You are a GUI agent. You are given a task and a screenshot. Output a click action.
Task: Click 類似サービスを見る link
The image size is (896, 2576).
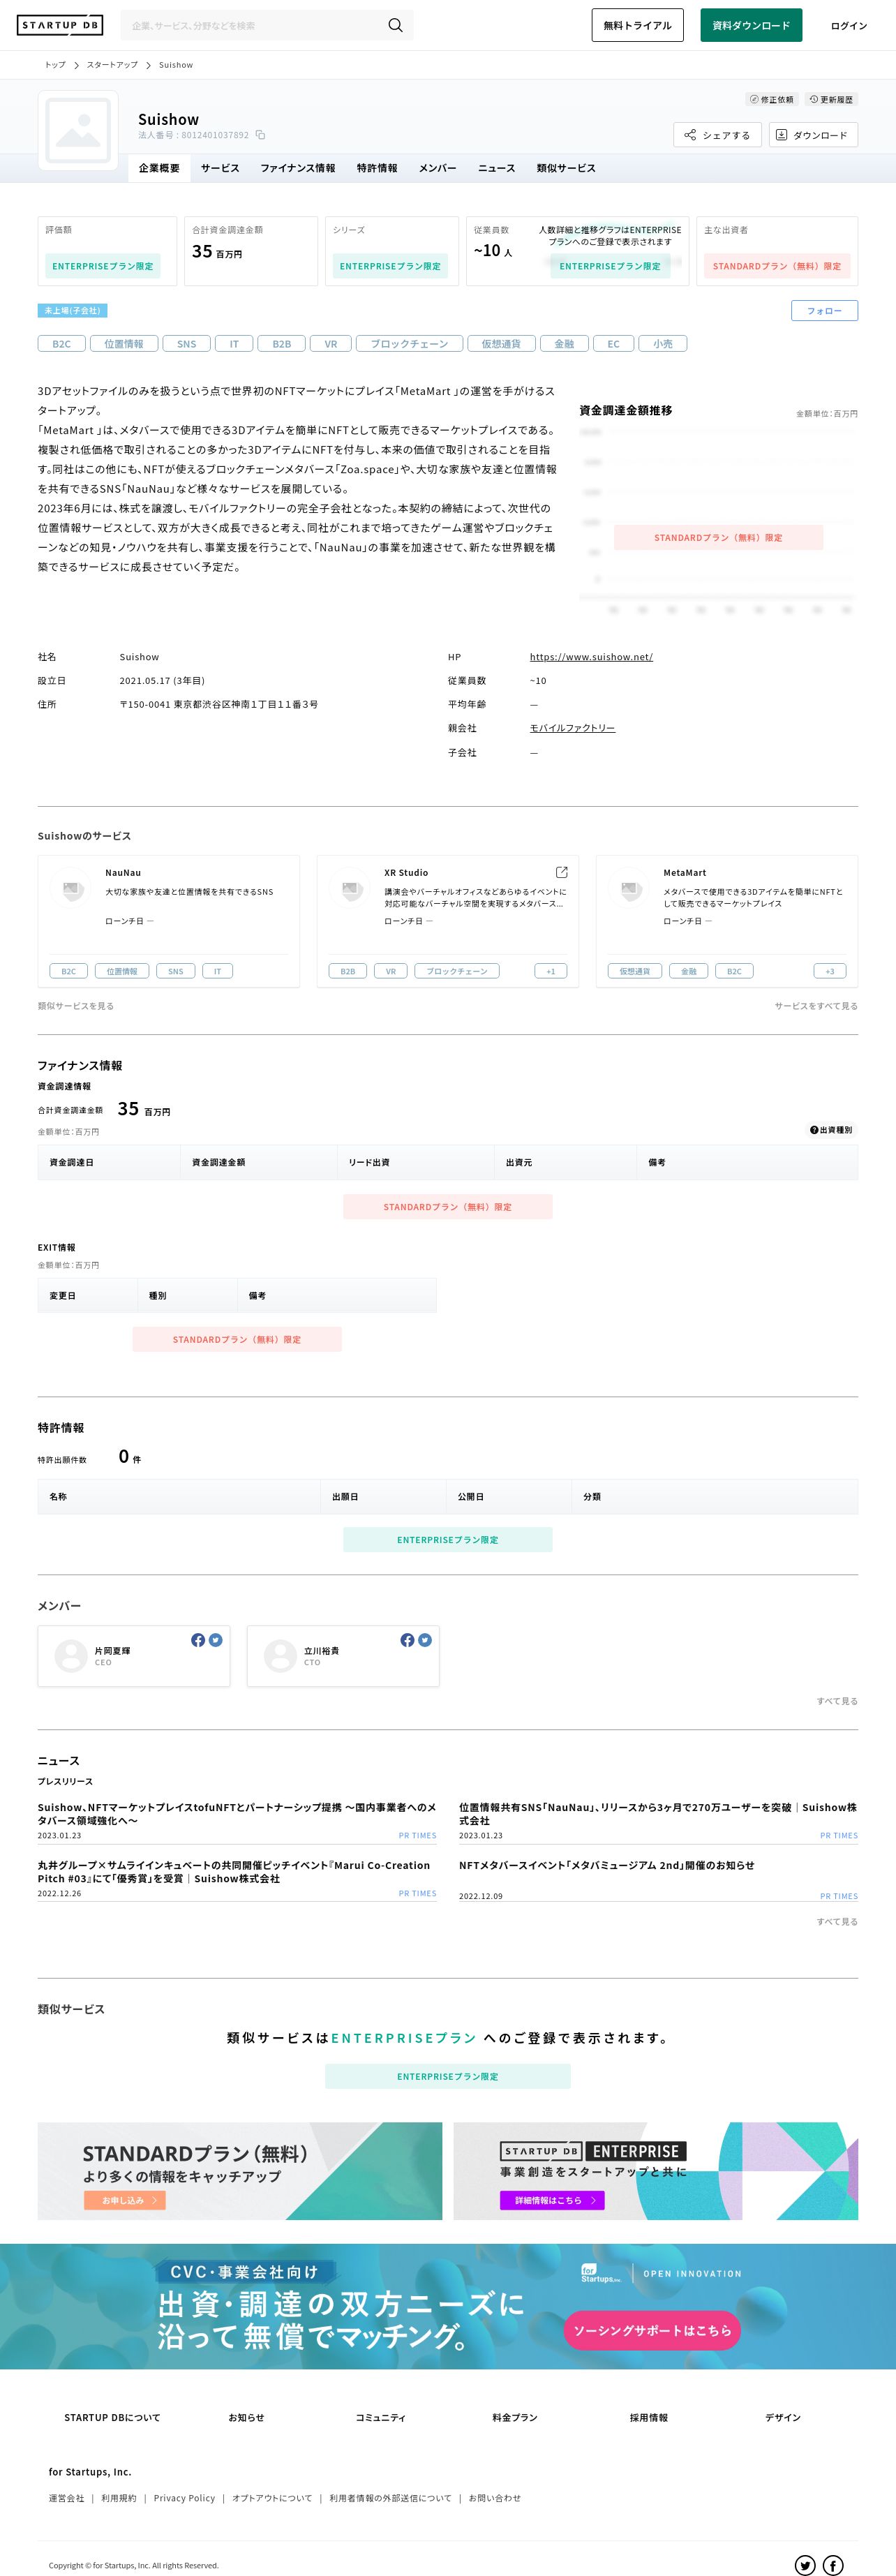pyautogui.click(x=76, y=1006)
